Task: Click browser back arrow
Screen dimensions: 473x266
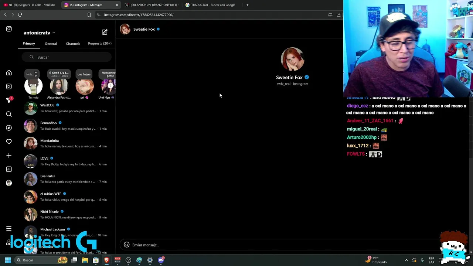Action: pyautogui.click(x=5, y=15)
